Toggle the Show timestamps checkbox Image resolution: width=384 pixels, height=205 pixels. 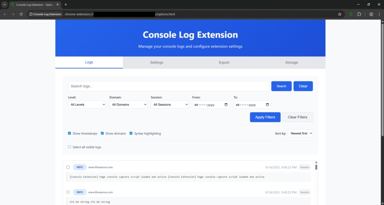point(70,133)
